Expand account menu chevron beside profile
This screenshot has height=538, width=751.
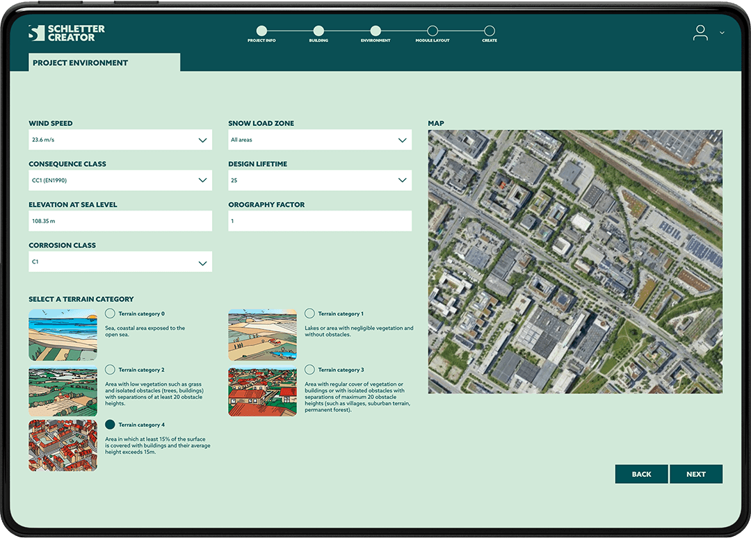tap(722, 33)
